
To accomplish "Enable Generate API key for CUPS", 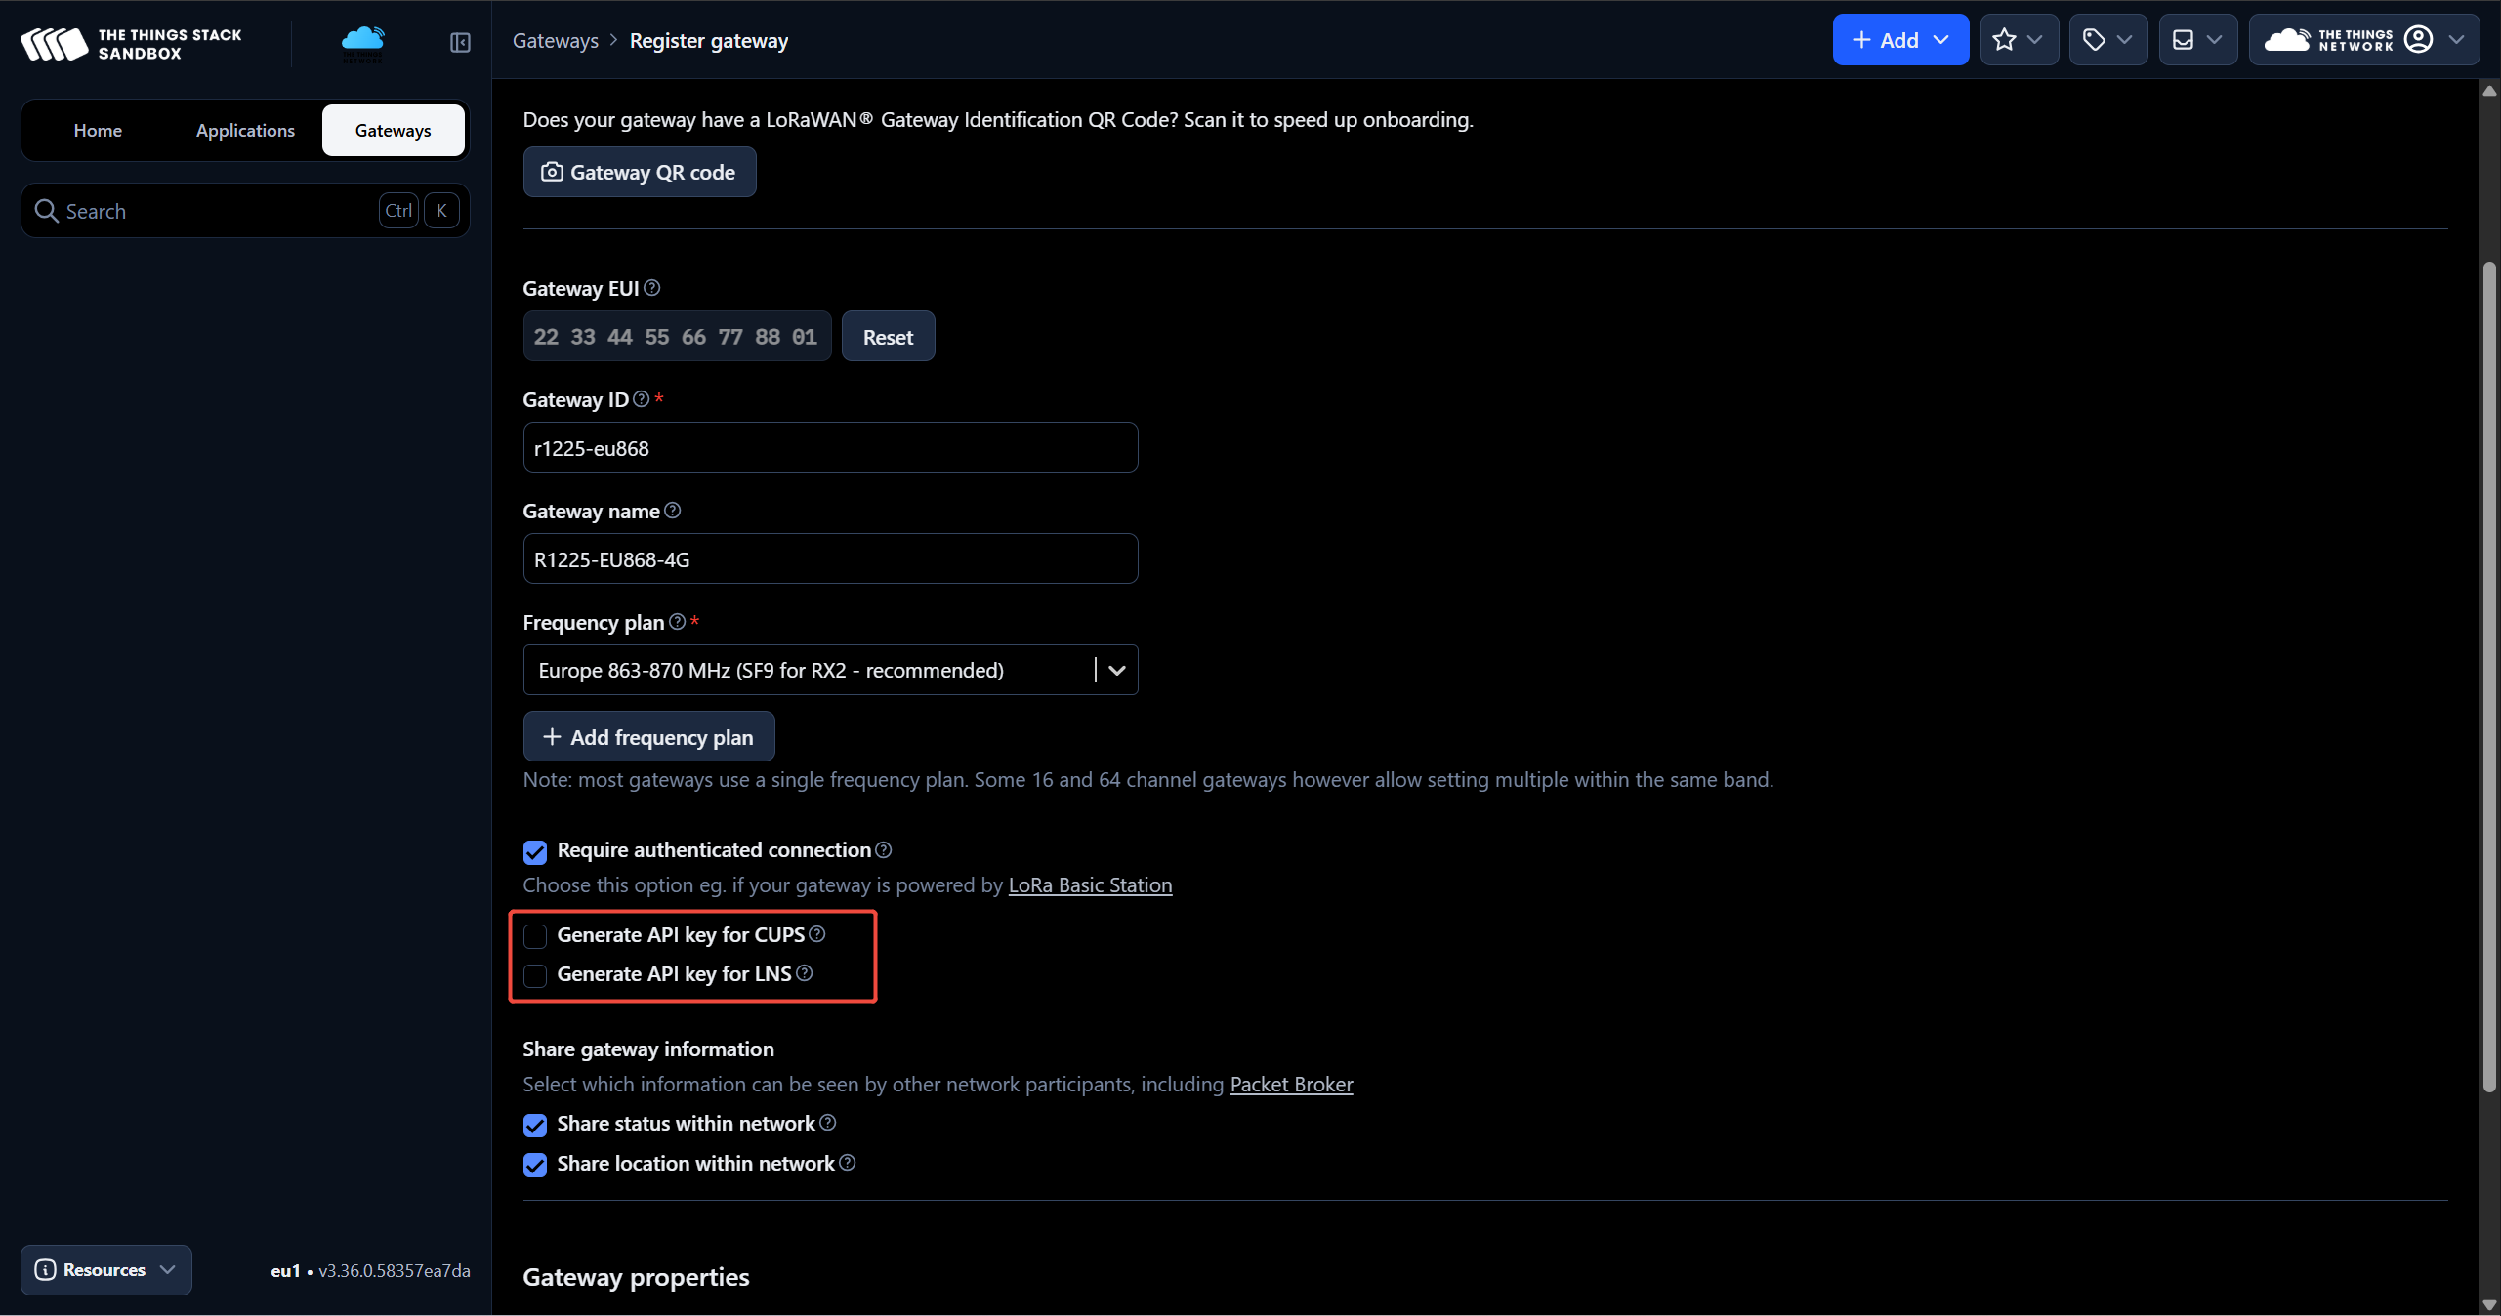I will pos(535,936).
